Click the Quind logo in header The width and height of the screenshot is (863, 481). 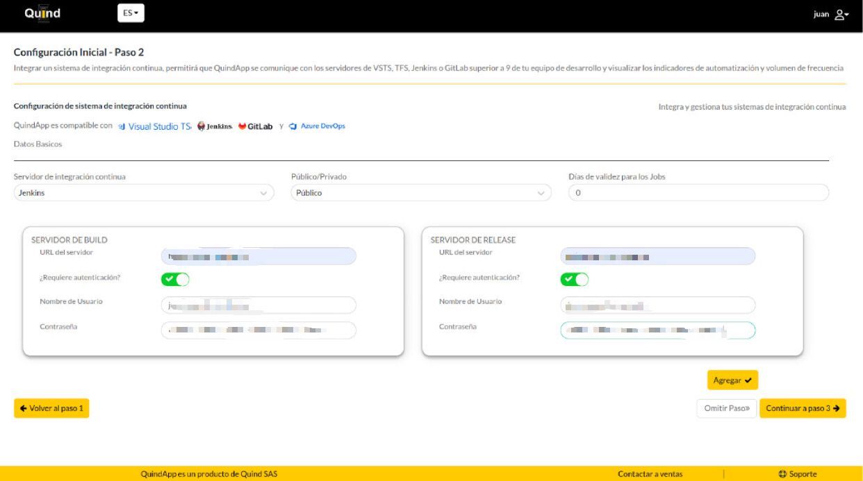42,13
